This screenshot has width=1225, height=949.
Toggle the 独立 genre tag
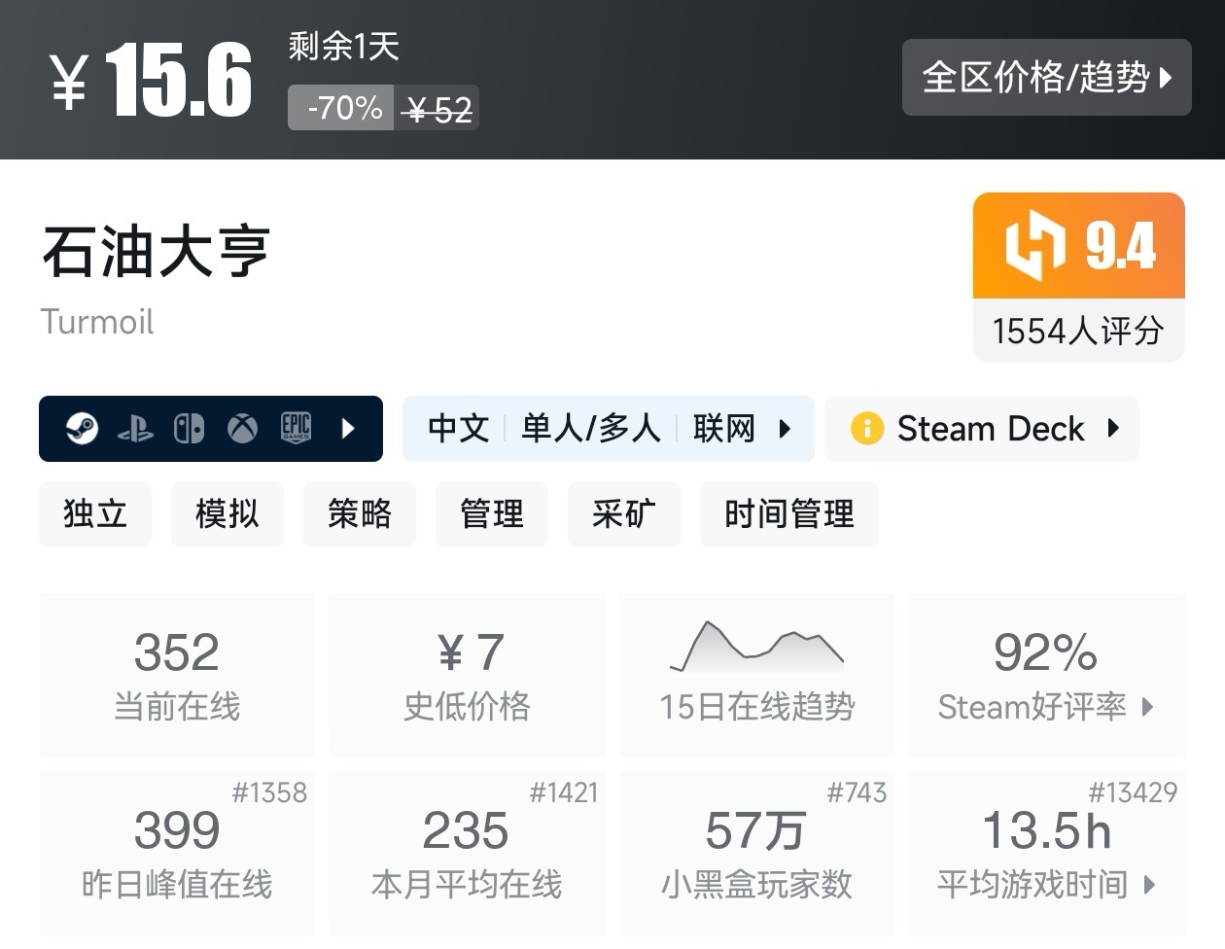(95, 514)
